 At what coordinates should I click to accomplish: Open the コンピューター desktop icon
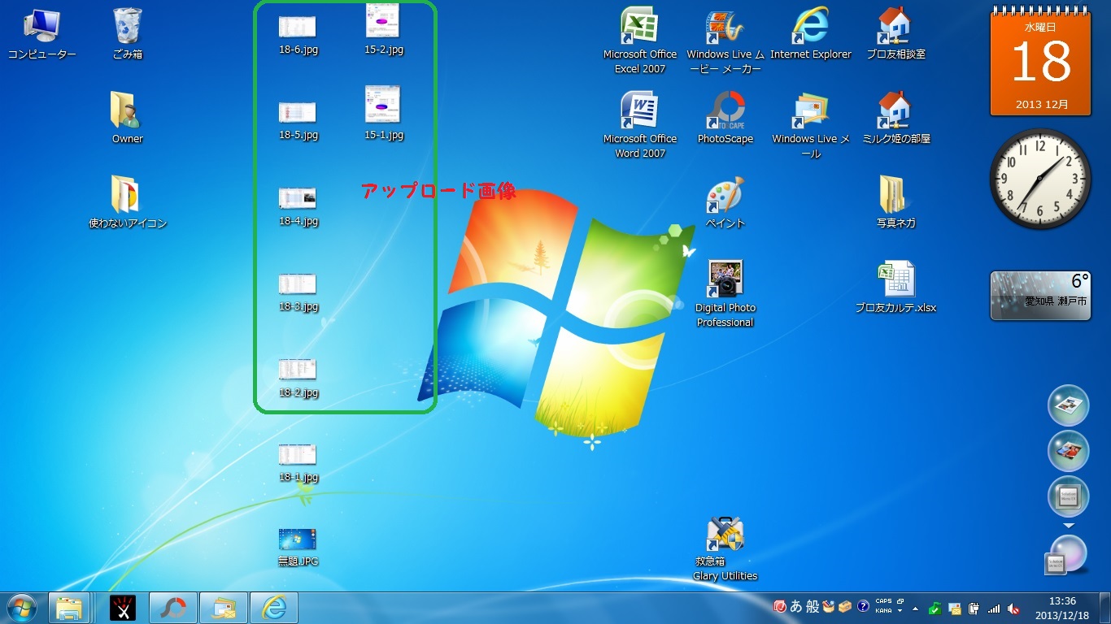(x=41, y=35)
